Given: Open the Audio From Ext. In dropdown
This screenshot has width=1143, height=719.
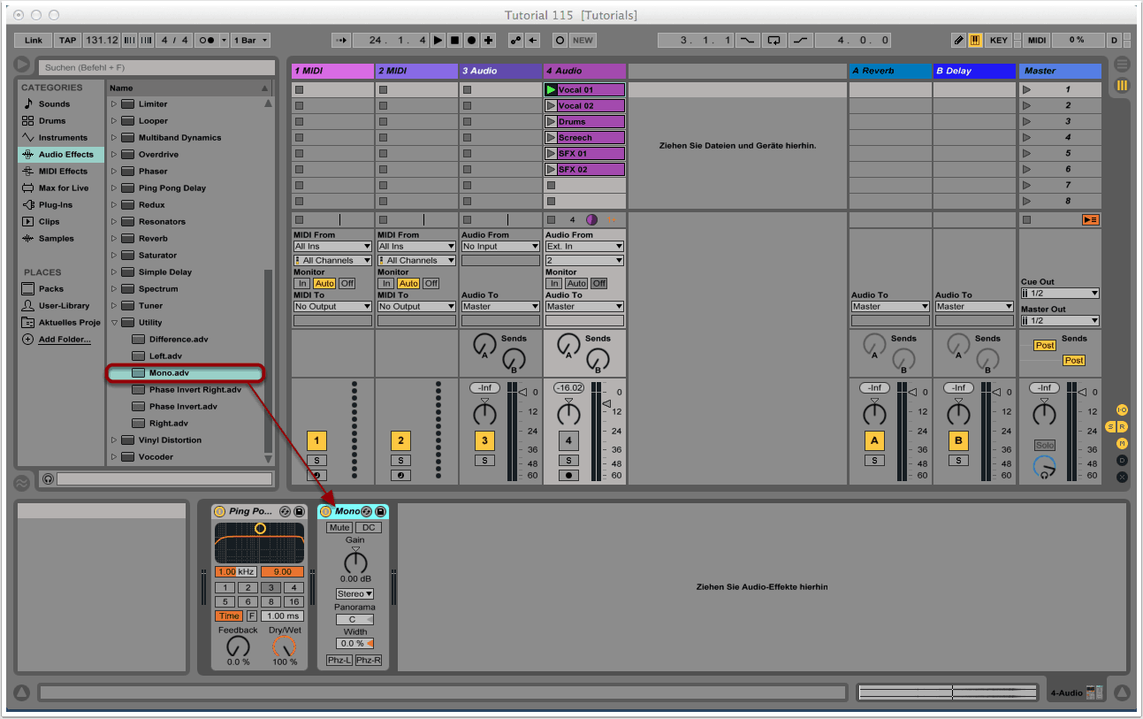Looking at the screenshot, I should tap(584, 247).
